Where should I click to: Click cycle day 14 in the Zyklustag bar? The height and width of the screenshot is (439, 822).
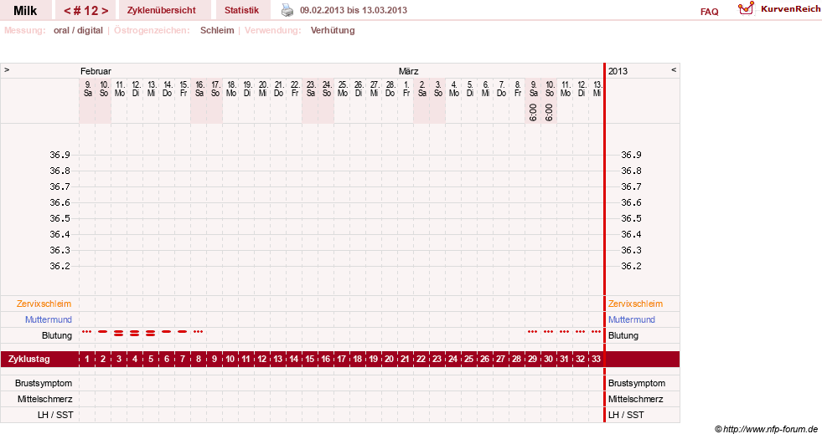[x=294, y=359]
